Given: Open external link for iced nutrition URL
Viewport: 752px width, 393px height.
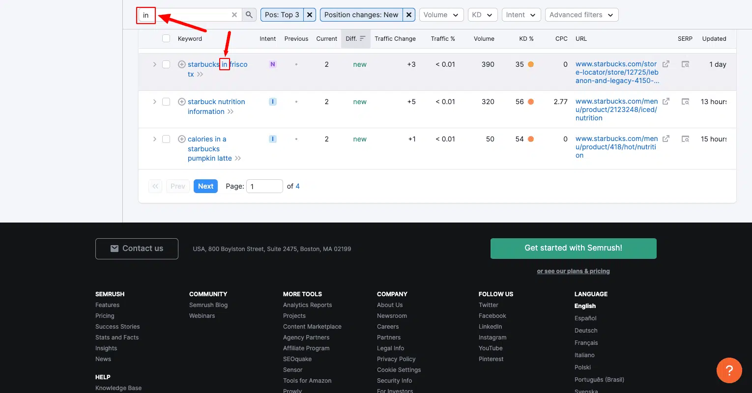Looking at the screenshot, I should pos(666,101).
